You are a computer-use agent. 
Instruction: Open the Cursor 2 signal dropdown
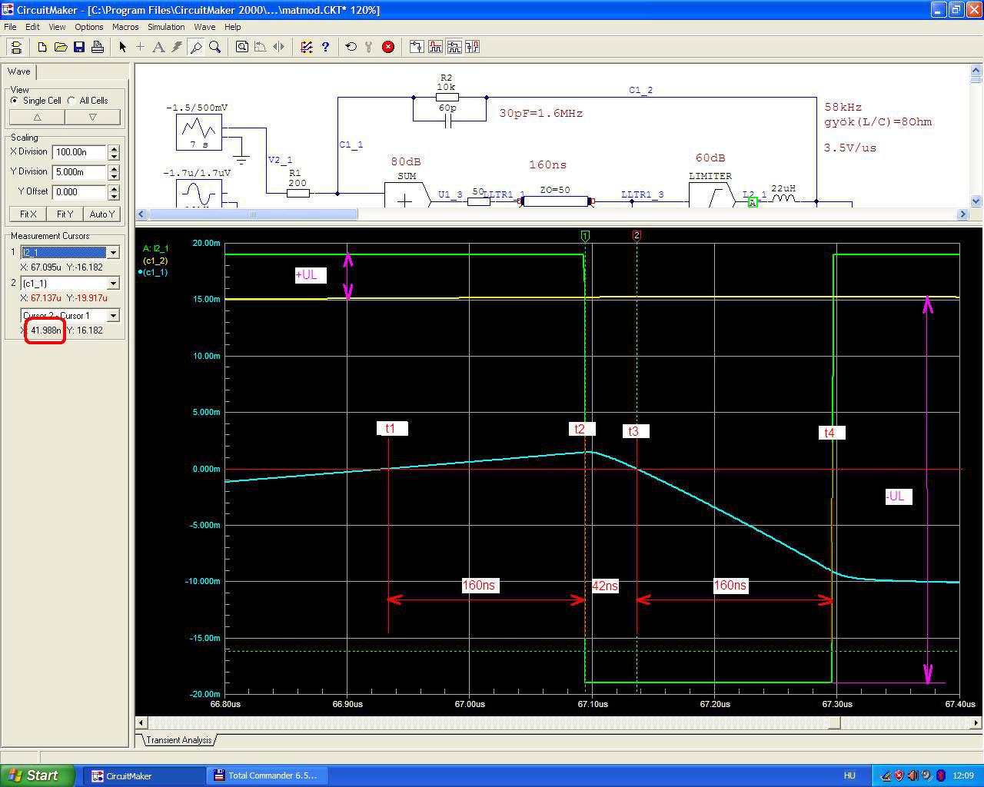click(113, 284)
